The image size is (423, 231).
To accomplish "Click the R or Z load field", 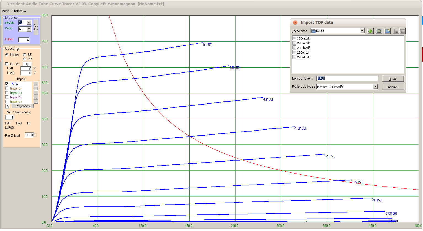I will point(29,135).
